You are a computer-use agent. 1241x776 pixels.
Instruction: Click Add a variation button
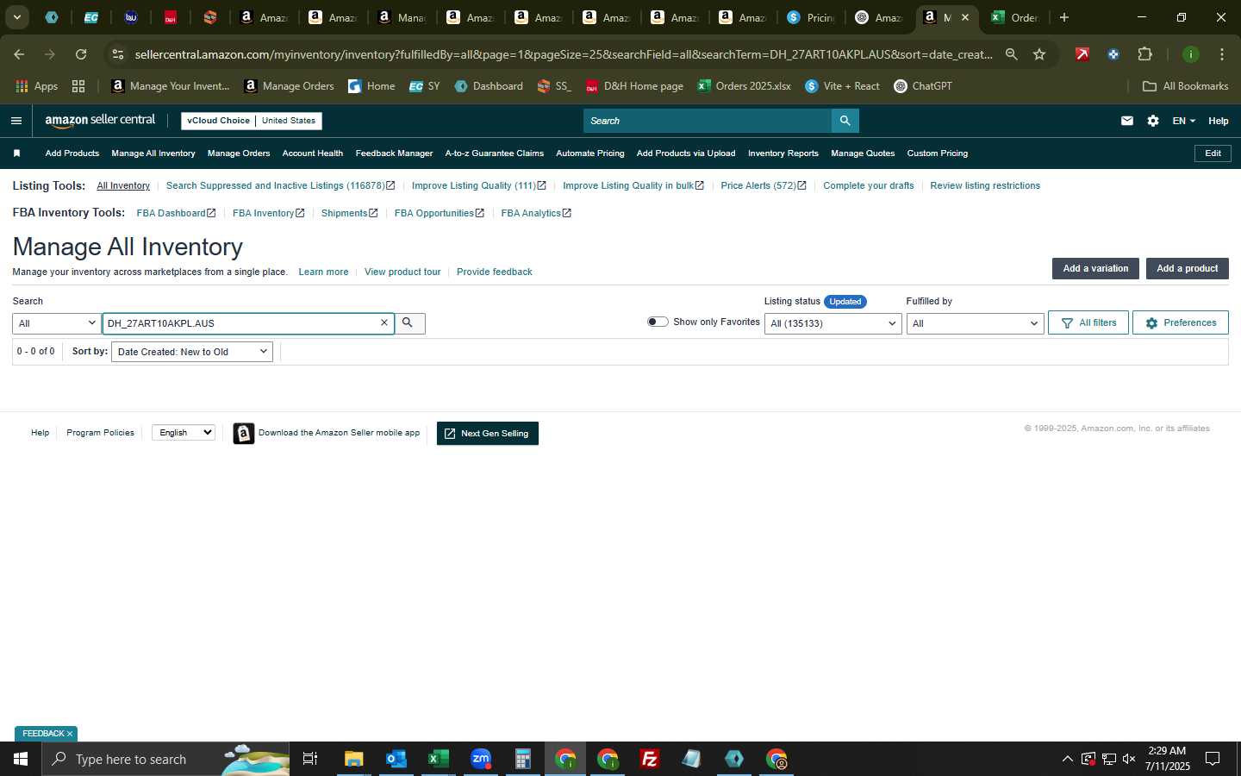[1095, 269]
